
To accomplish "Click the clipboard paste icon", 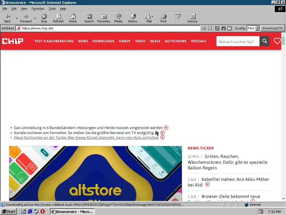I will coord(230,28).
